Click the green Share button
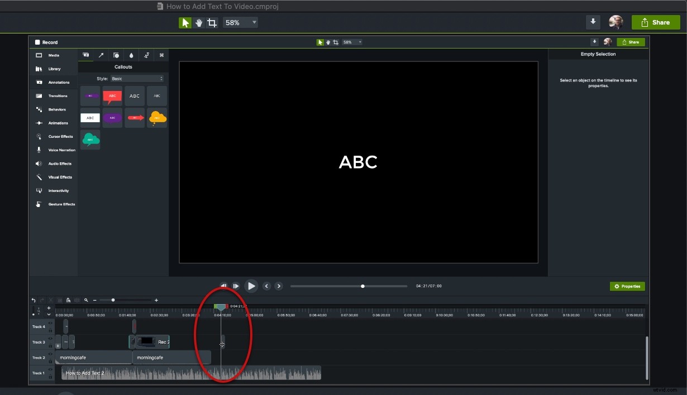Viewport: 687px width, 395px height. tap(656, 22)
